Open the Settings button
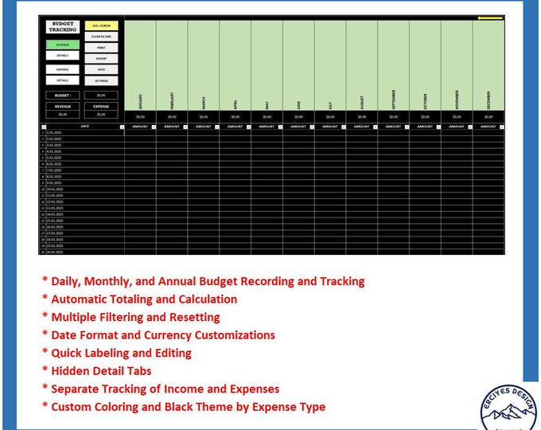 [102, 80]
